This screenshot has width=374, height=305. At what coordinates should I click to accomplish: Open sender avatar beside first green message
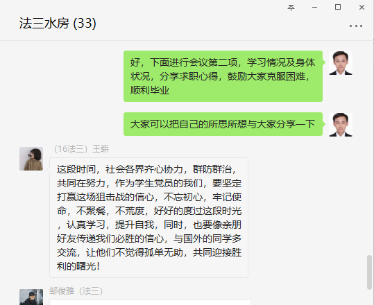click(x=341, y=63)
